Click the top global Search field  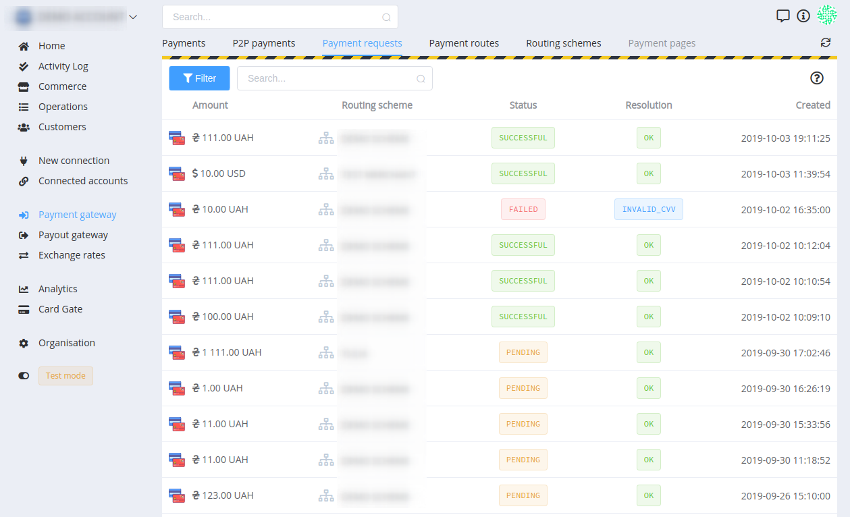[280, 17]
